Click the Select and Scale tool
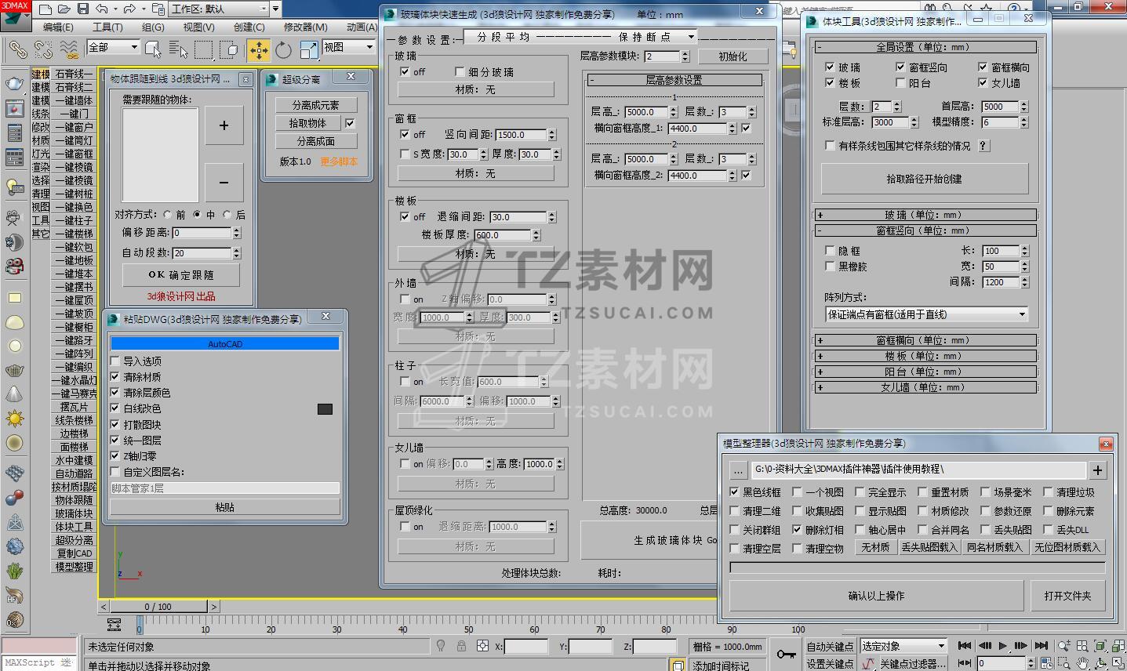This screenshot has width=1127, height=671. point(309,50)
